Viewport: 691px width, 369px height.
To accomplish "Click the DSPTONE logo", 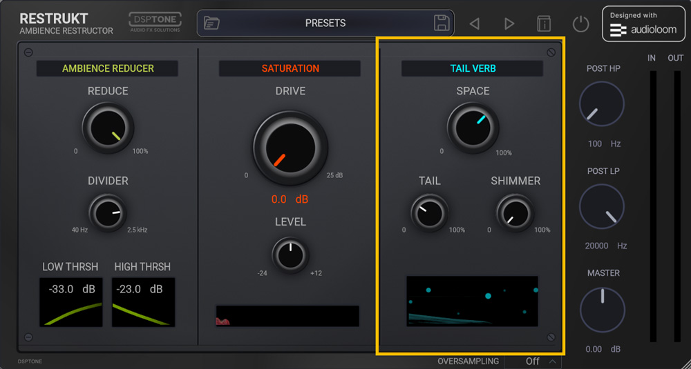I will (x=155, y=22).
